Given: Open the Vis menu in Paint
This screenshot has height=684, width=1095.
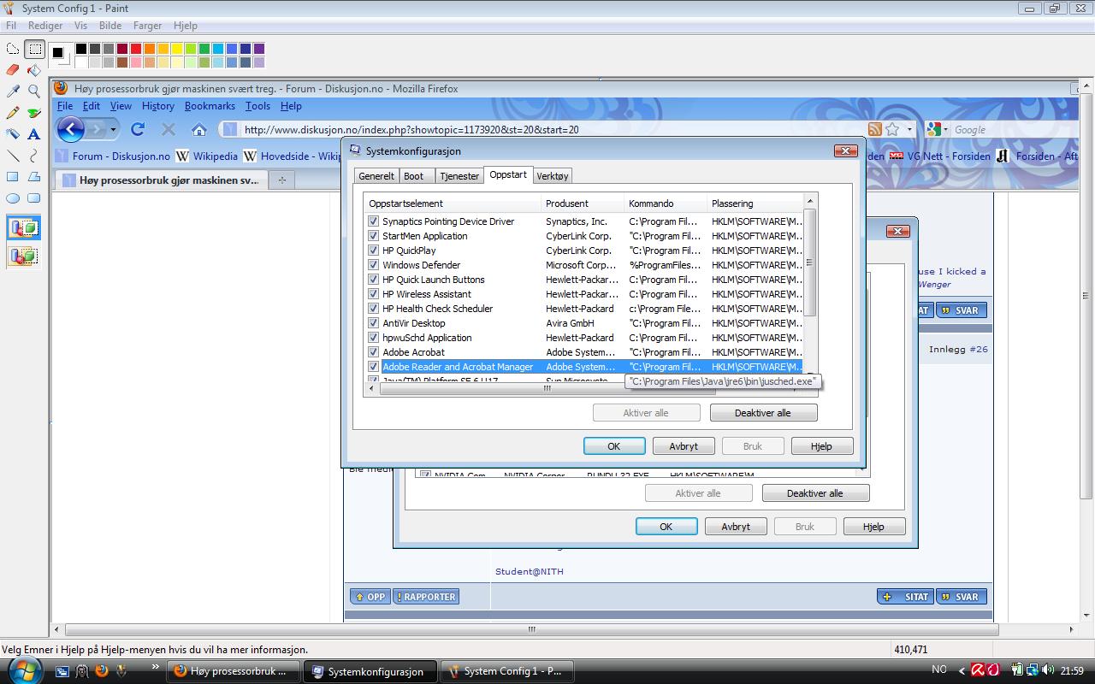Looking at the screenshot, I should tap(81, 26).
